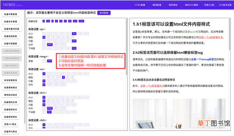This screenshot has height=136, width=234.
Task: Open 批量链接抓取 in the sidebar
Action: [11, 36]
